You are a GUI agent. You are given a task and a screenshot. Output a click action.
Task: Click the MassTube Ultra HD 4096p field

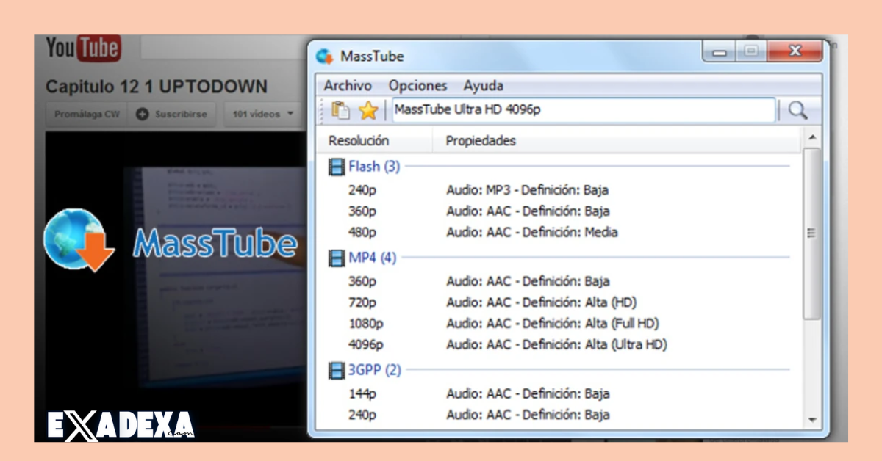pos(583,110)
